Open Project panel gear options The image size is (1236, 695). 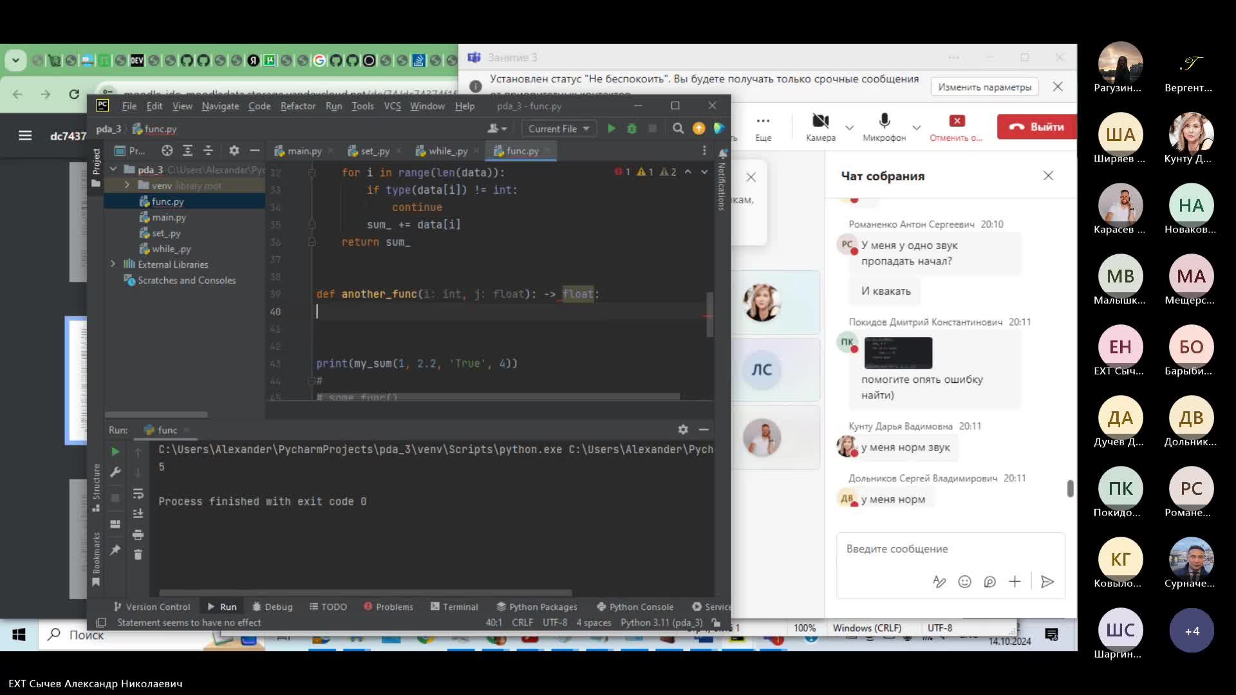coord(234,151)
